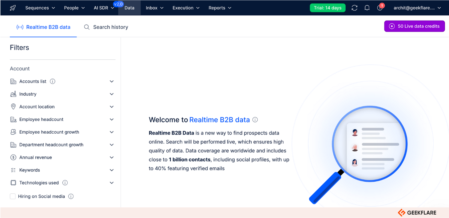Open the archit@geekflare account dropdown
Viewport: 449px width, 218px height.
[x=417, y=8]
